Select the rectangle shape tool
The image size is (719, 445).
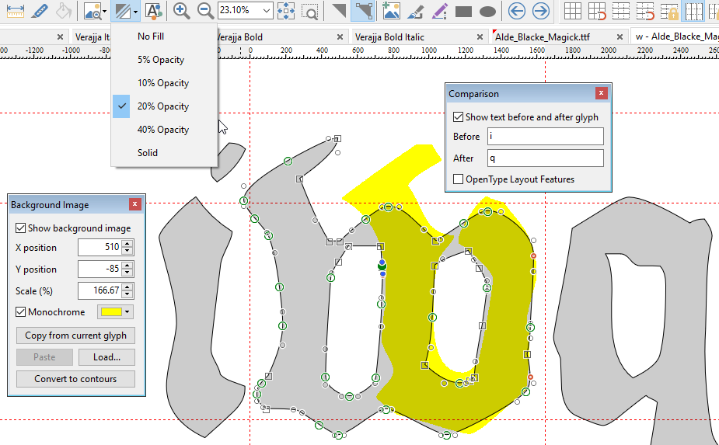pyautogui.click(x=463, y=11)
